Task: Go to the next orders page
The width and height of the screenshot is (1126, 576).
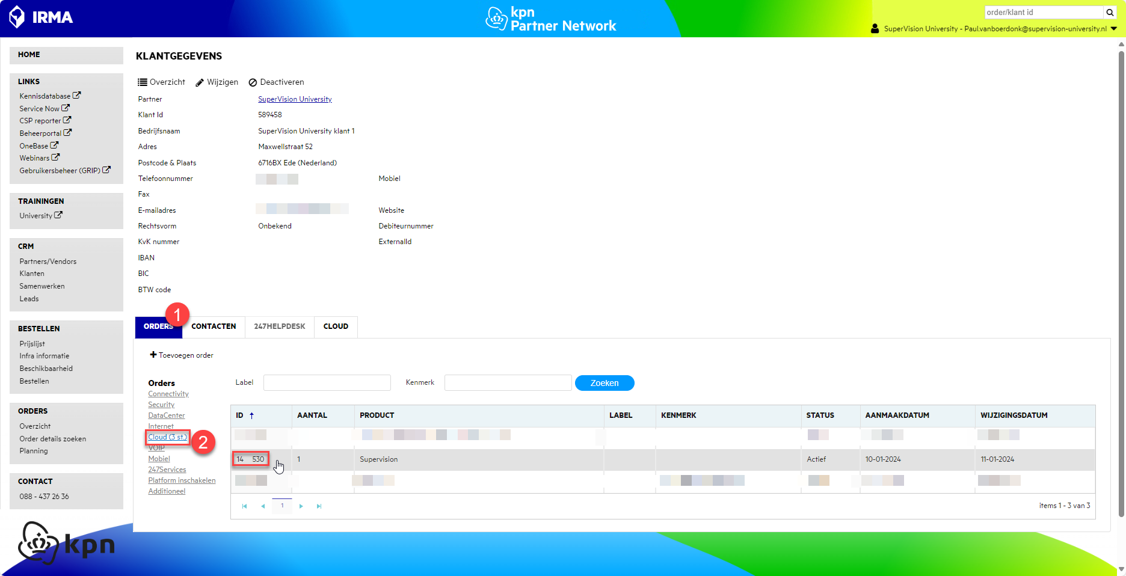Action: [x=301, y=506]
